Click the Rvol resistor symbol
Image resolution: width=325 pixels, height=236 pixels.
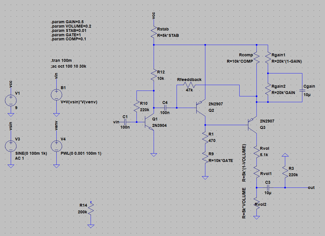(256, 152)
